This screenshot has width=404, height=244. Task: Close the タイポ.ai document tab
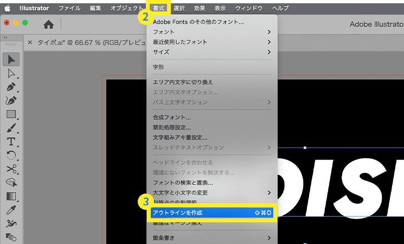click(x=30, y=42)
